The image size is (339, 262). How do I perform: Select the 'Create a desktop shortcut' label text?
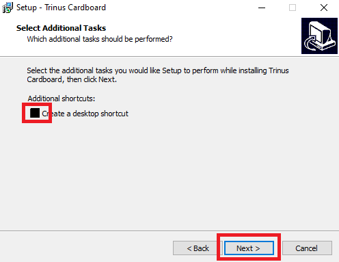85,114
